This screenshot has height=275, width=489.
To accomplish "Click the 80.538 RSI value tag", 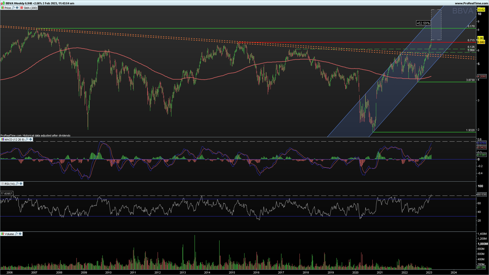I will tap(482, 195).
